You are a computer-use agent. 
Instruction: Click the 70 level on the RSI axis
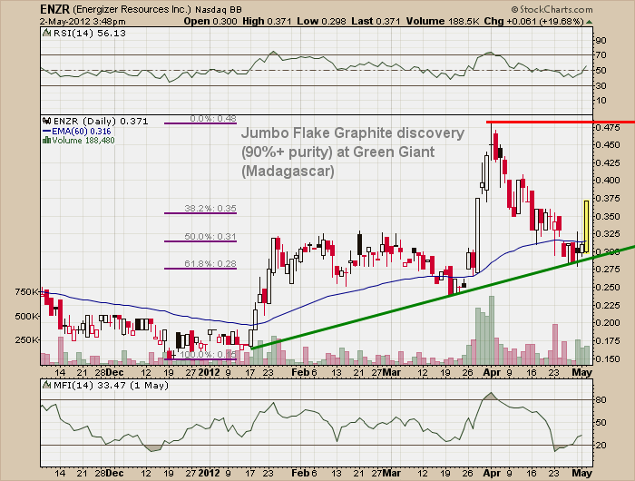[x=601, y=55]
